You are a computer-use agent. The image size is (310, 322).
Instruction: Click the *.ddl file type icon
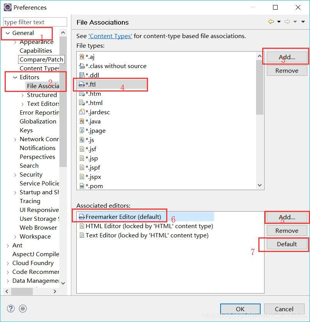tap(82, 75)
